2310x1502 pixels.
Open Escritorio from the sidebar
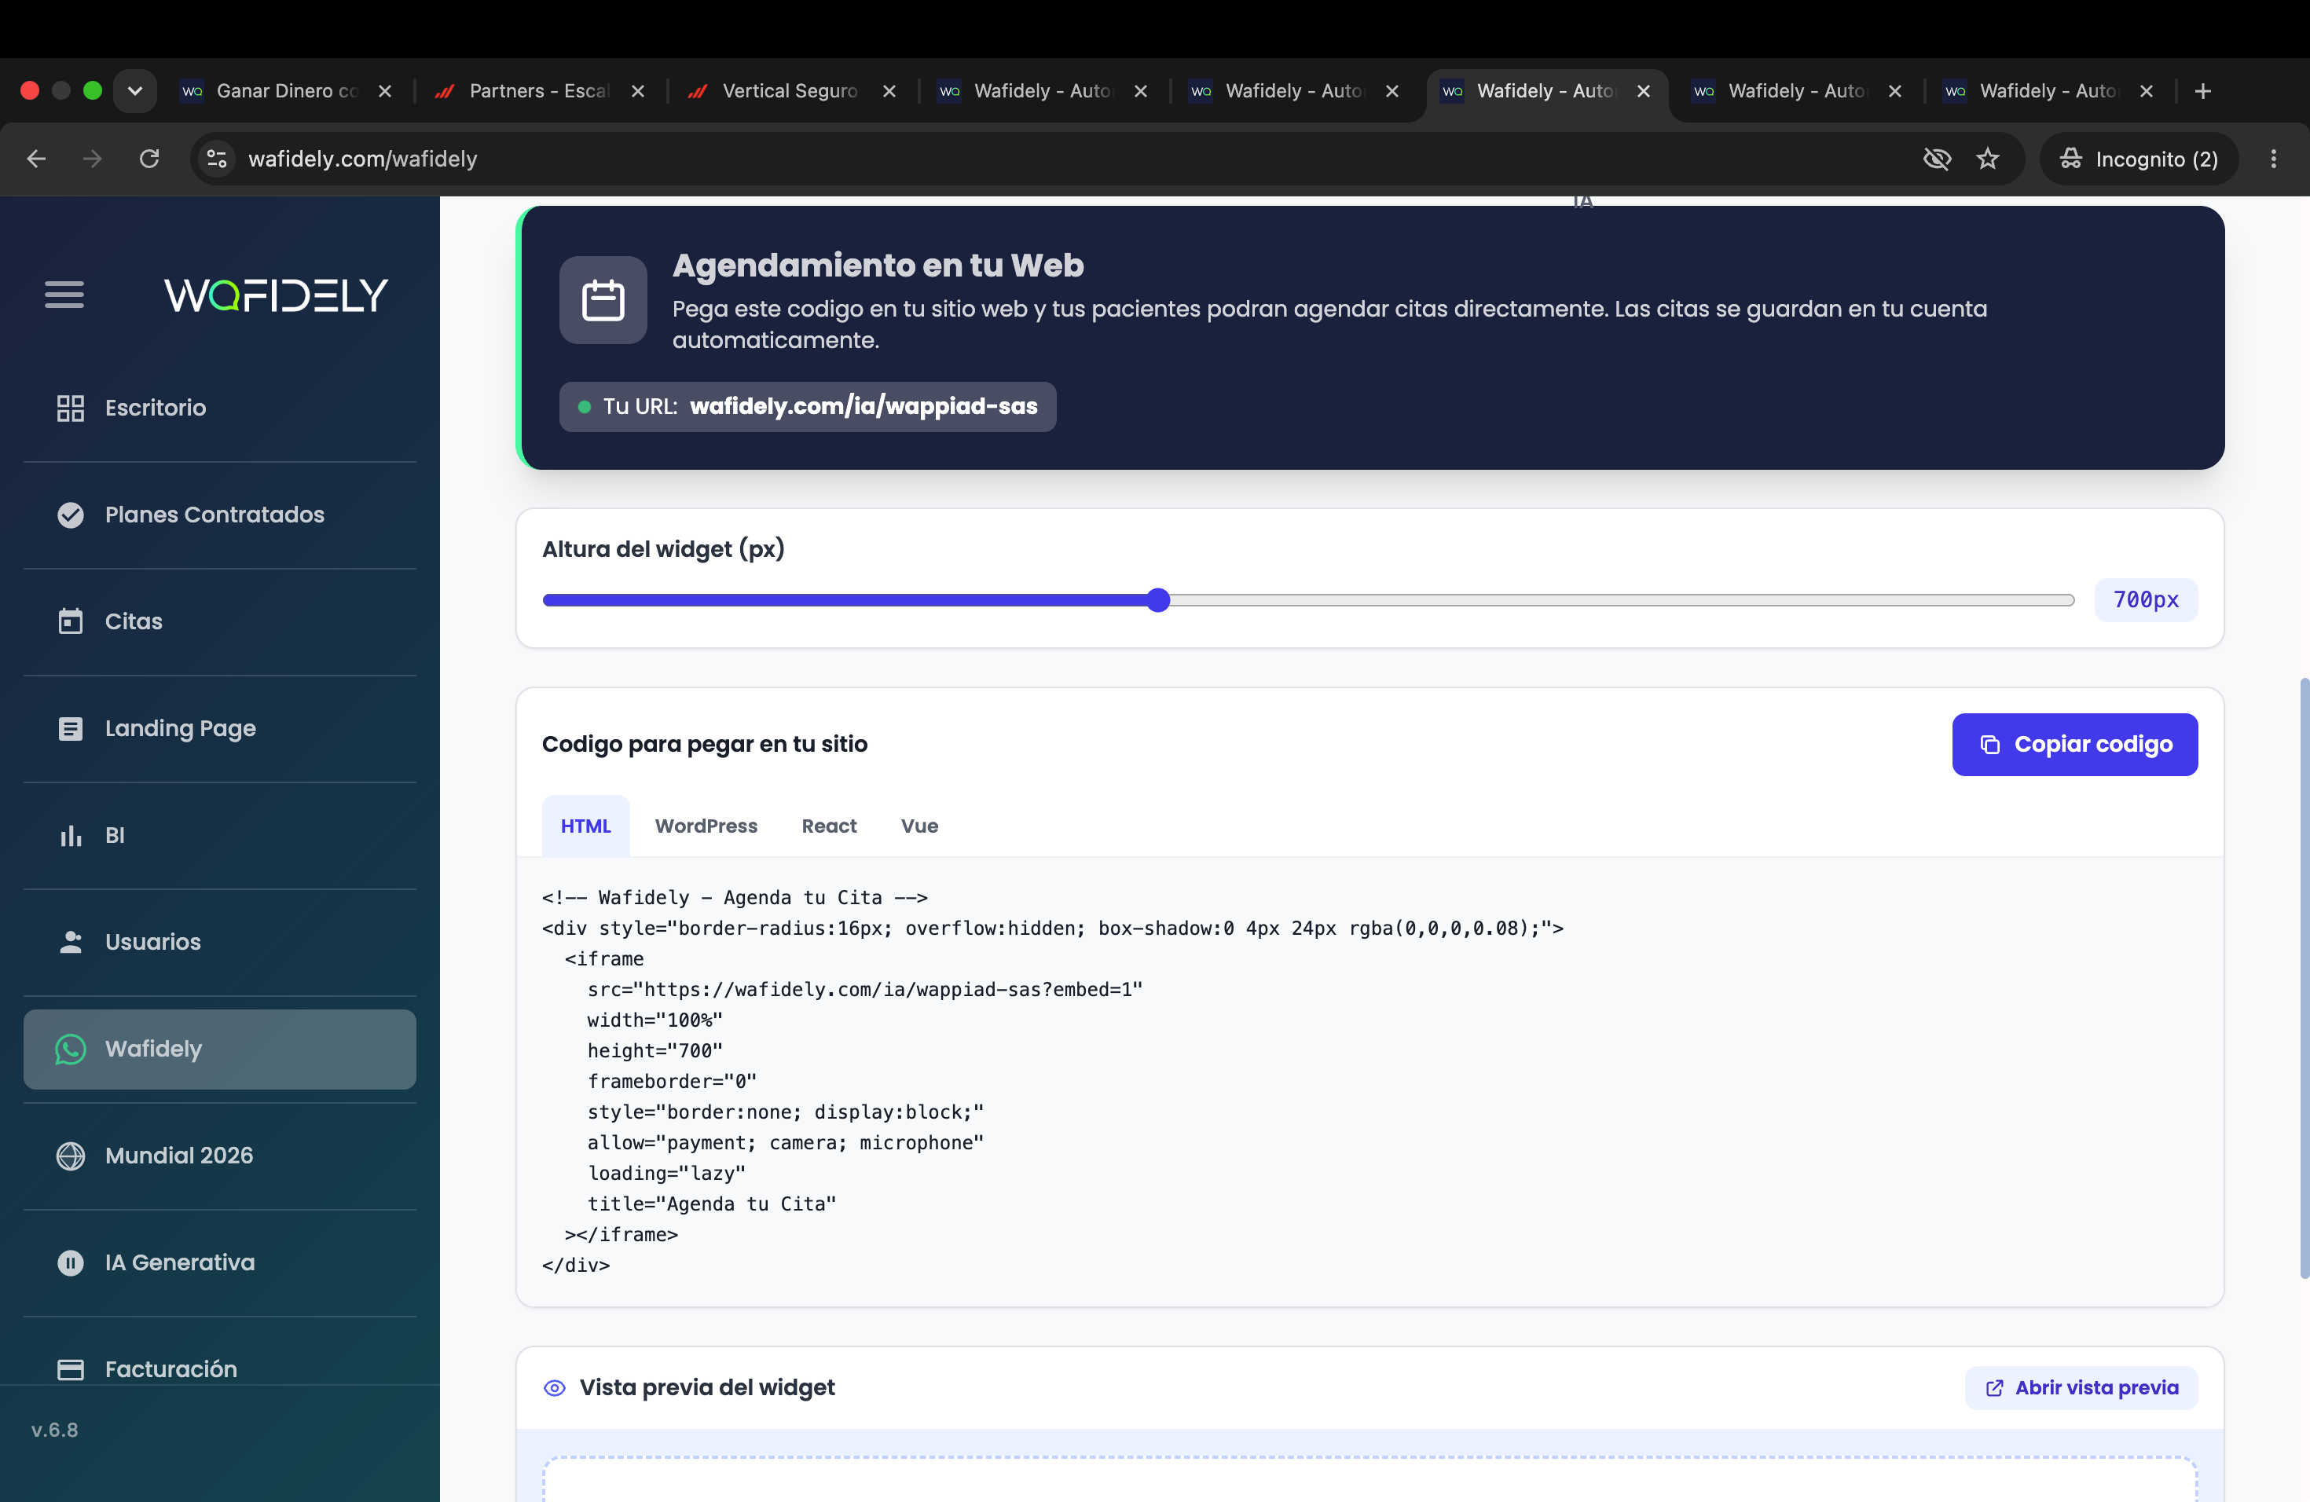click(x=219, y=408)
